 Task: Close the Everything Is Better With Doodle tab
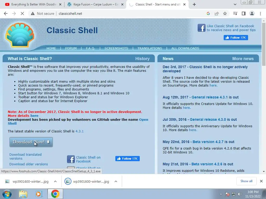click(60, 5)
